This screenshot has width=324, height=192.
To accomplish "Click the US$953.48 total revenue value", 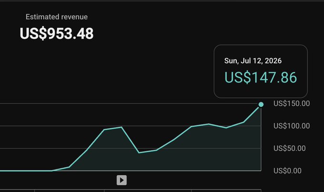I will pos(57,33).
